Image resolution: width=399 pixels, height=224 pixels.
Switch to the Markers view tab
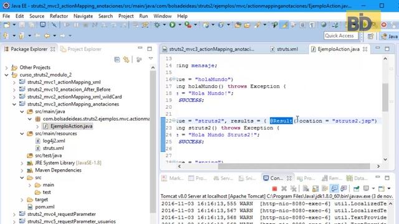pyautogui.click(x=173, y=179)
